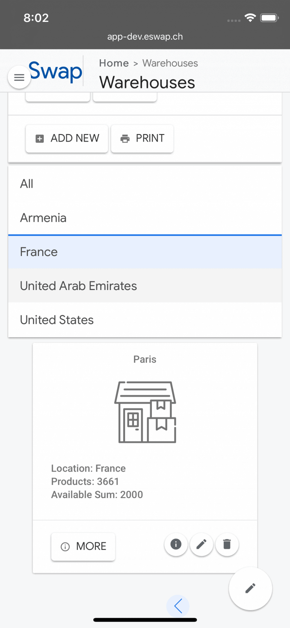Click the info icon on Paris card

[176, 544]
